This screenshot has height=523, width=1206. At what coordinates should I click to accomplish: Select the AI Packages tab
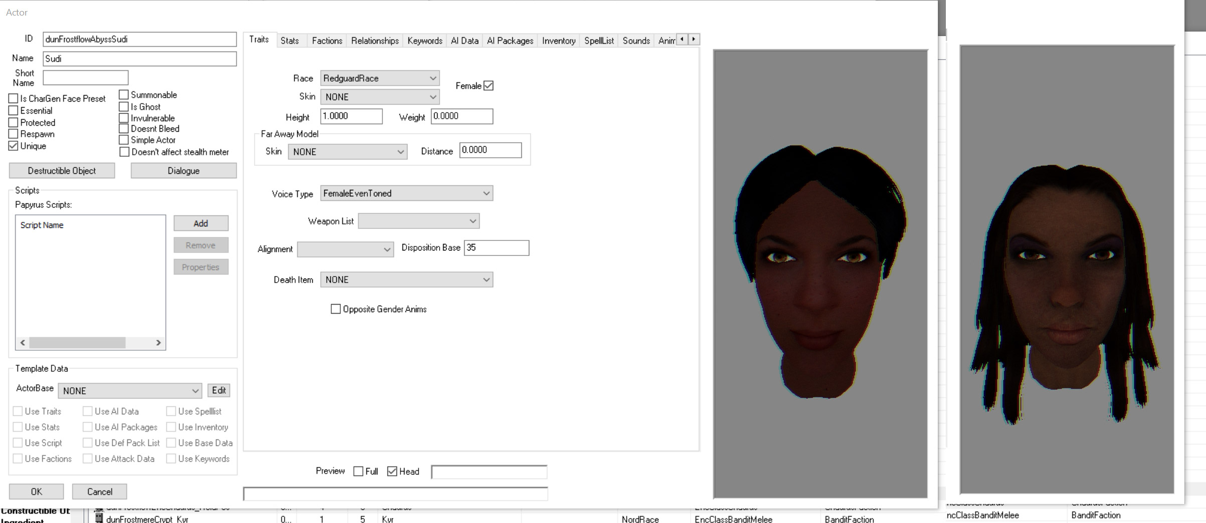point(510,41)
